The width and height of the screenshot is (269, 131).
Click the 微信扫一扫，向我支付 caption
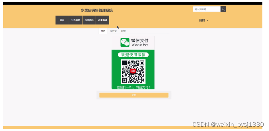click(133, 87)
